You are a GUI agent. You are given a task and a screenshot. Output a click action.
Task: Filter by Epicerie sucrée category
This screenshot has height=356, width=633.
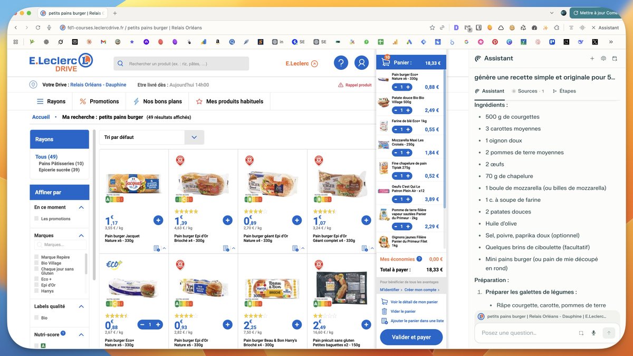point(59,170)
